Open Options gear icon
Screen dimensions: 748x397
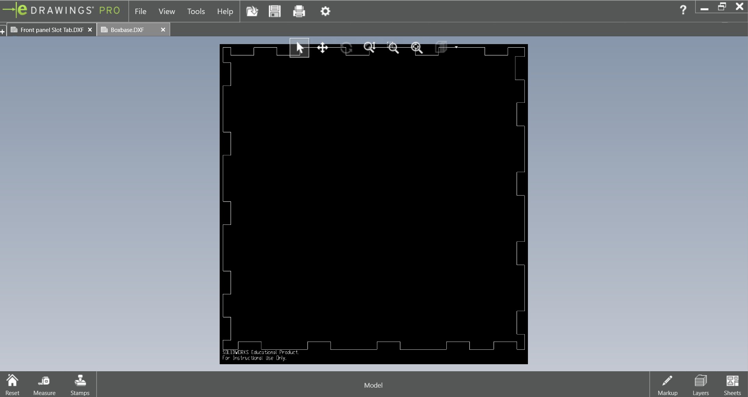[x=325, y=11]
